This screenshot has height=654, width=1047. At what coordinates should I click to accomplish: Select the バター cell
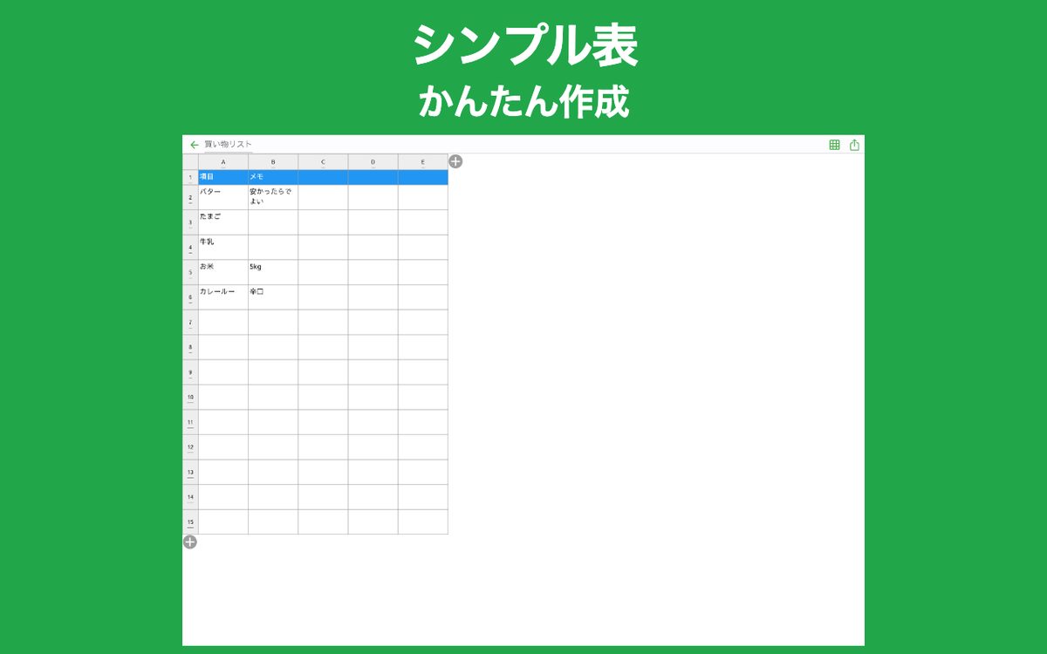[x=223, y=198]
